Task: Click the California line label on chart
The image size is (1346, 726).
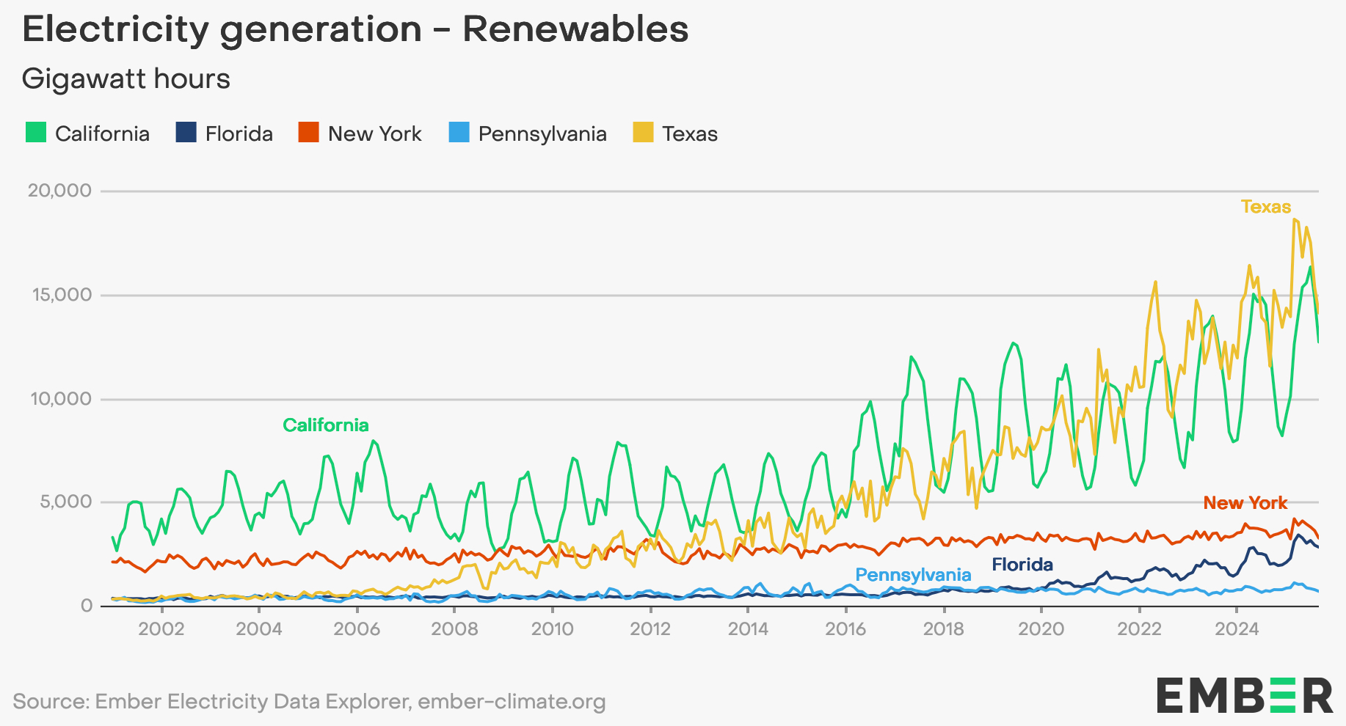Action: [x=326, y=425]
